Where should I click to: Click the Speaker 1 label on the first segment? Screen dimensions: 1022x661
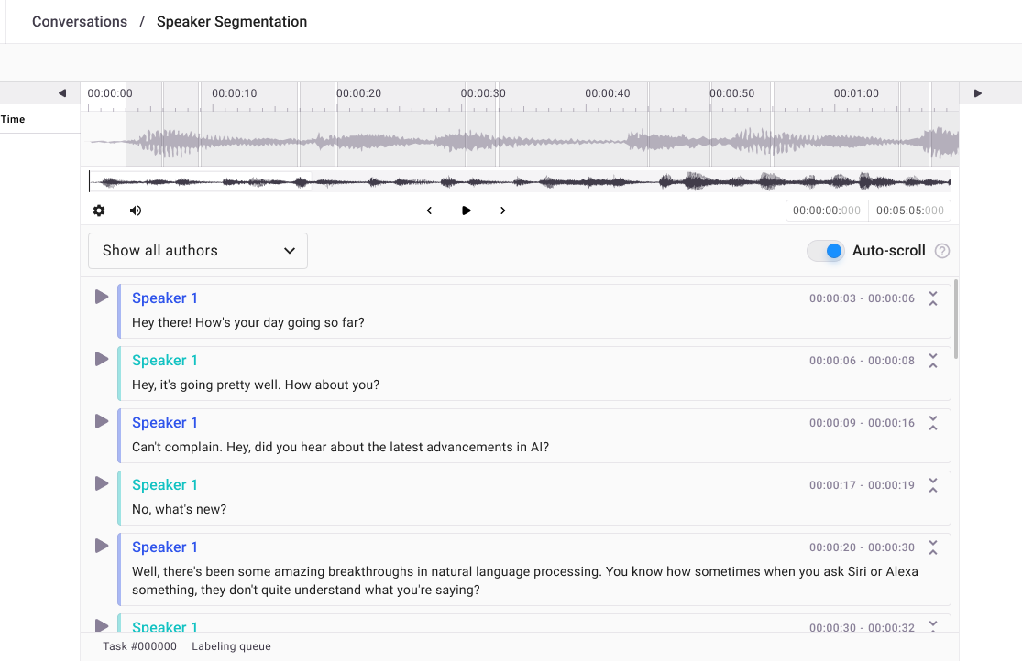tap(165, 298)
